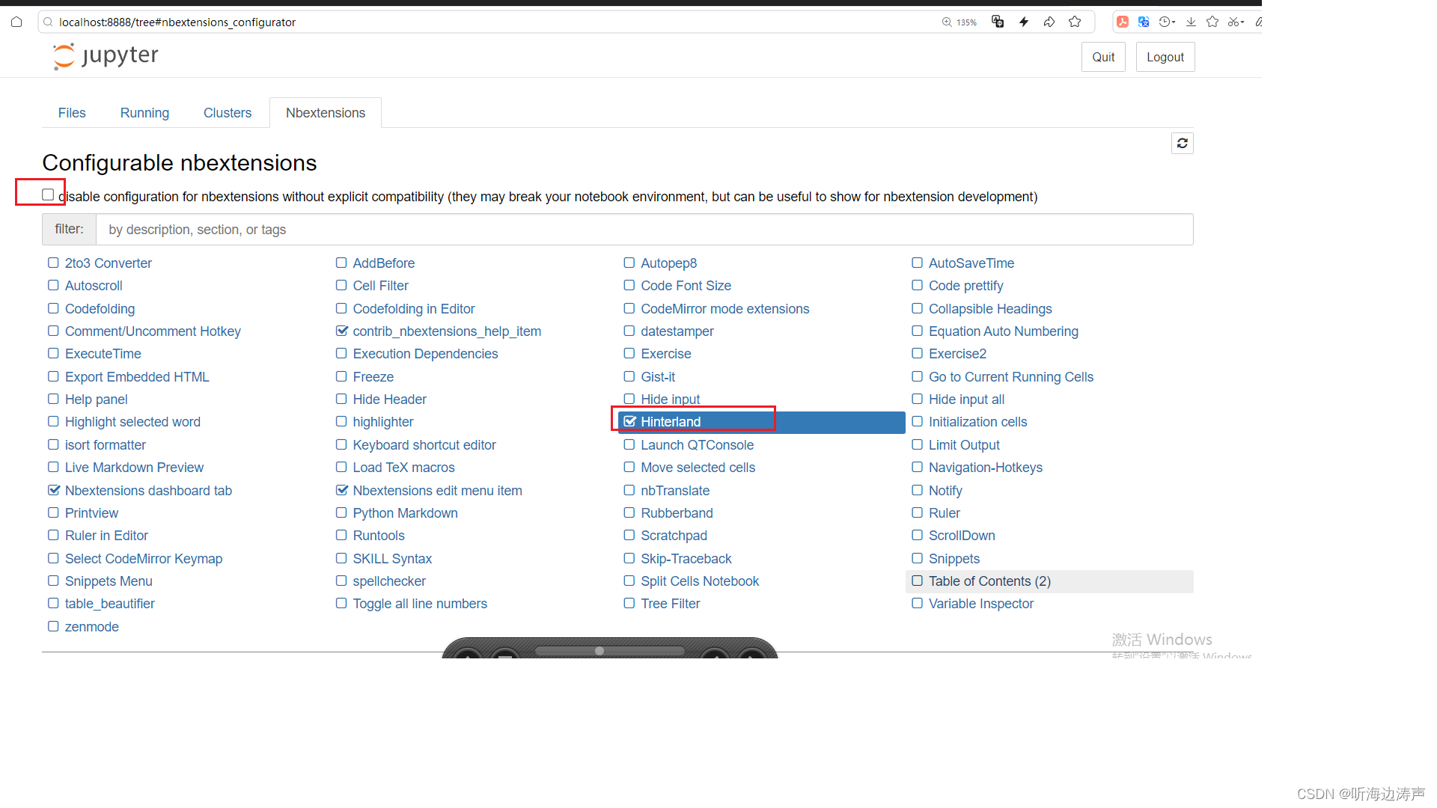Bookmark page with address bar star icon

coord(1075,22)
